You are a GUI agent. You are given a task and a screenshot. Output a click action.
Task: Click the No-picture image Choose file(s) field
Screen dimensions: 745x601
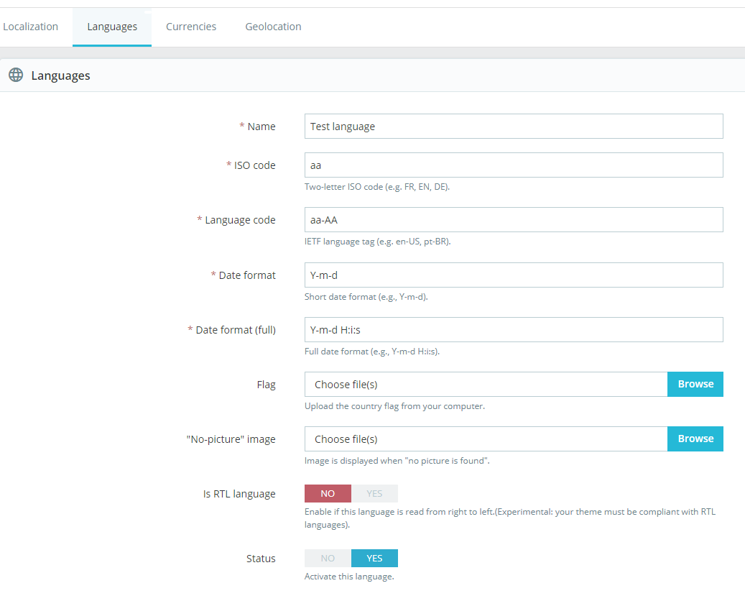(486, 439)
